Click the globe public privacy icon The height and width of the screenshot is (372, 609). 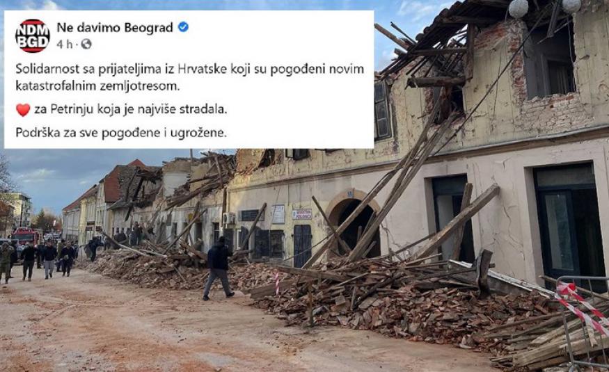[86, 45]
